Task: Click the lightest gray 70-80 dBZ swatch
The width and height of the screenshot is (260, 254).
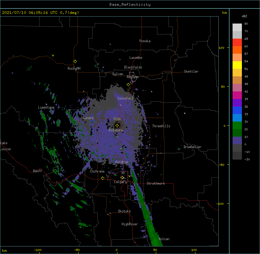Action: (237, 27)
